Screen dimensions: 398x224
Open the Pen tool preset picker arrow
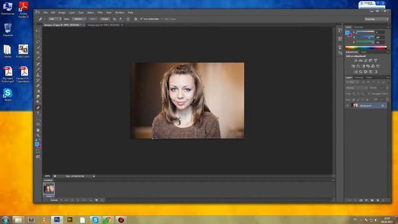click(45, 19)
